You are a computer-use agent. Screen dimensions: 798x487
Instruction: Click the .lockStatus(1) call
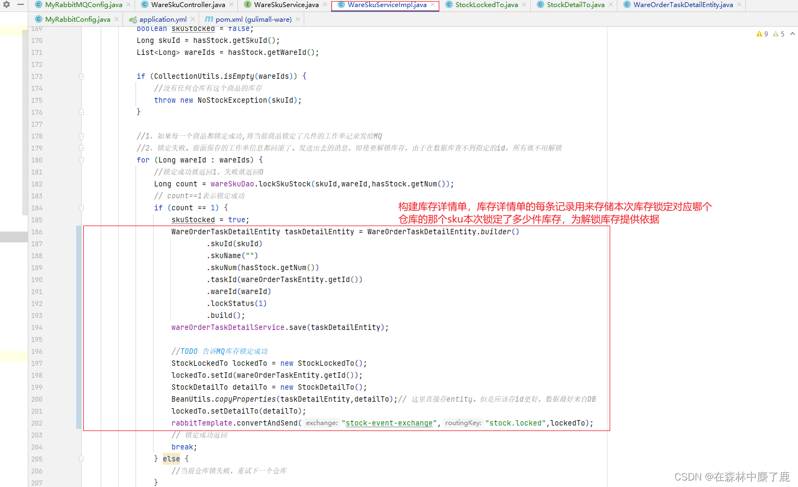coord(237,304)
